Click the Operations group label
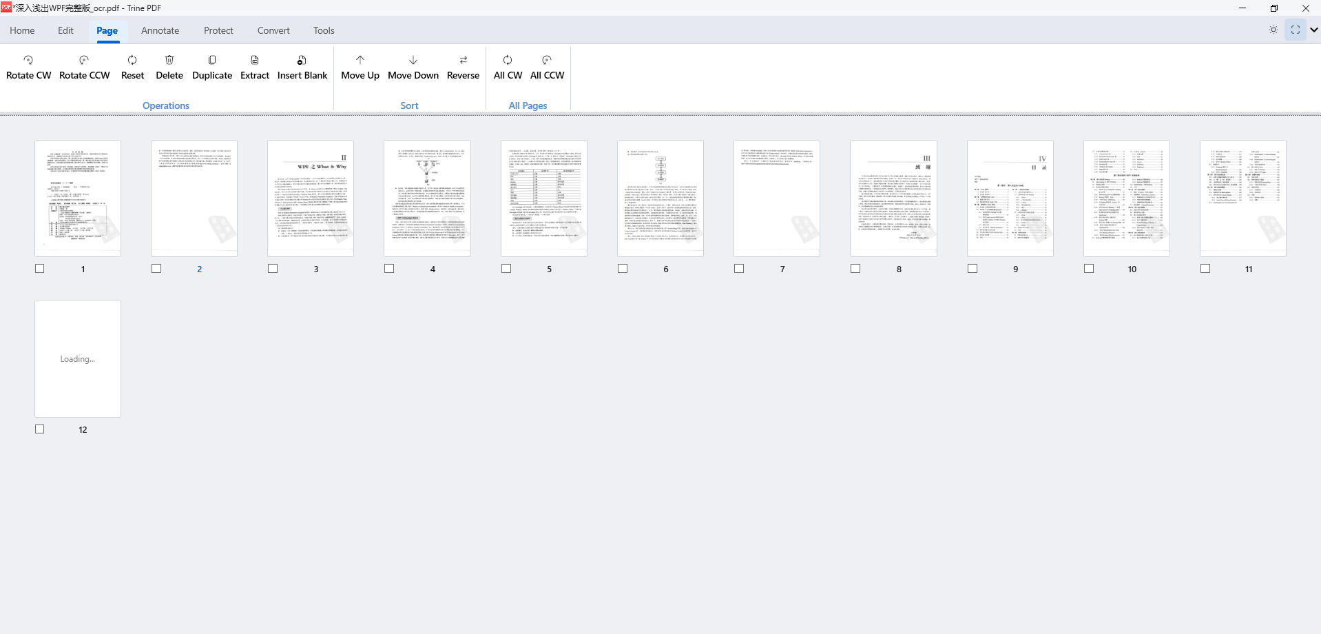 point(166,105)
